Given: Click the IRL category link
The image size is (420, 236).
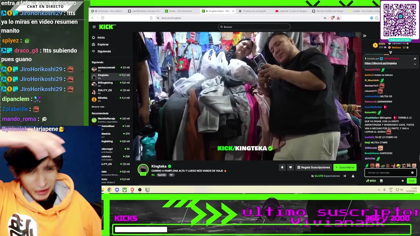Looking at the screenshot, I should coord(153,175).
